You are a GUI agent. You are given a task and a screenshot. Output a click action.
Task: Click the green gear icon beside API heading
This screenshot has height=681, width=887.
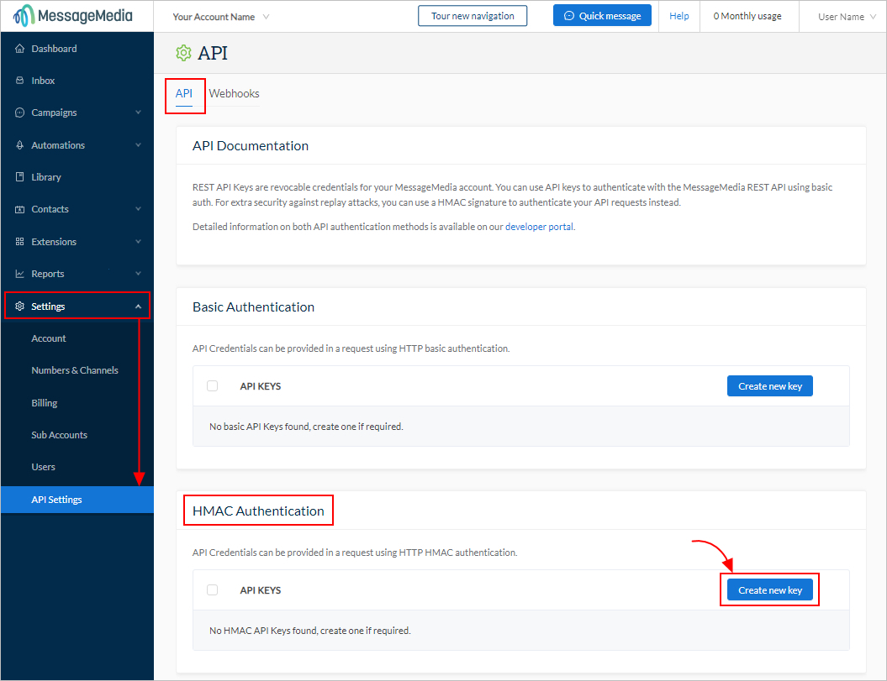pyautogui.click(x=183, y=53)
